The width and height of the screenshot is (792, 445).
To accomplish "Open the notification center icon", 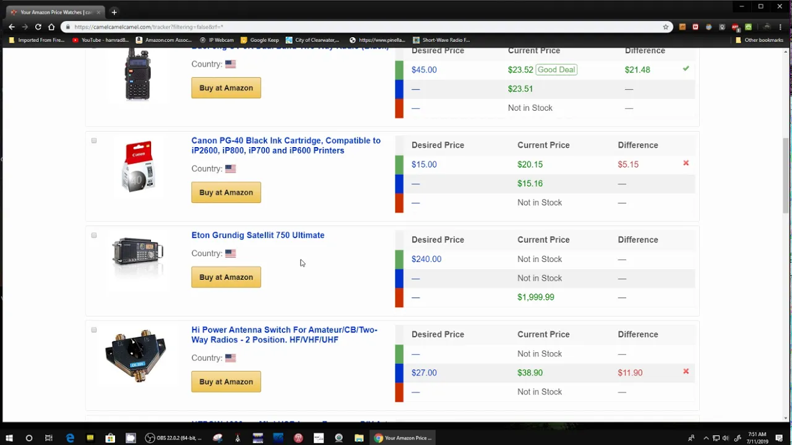I will pyautogui.click(x=780, y=438).
